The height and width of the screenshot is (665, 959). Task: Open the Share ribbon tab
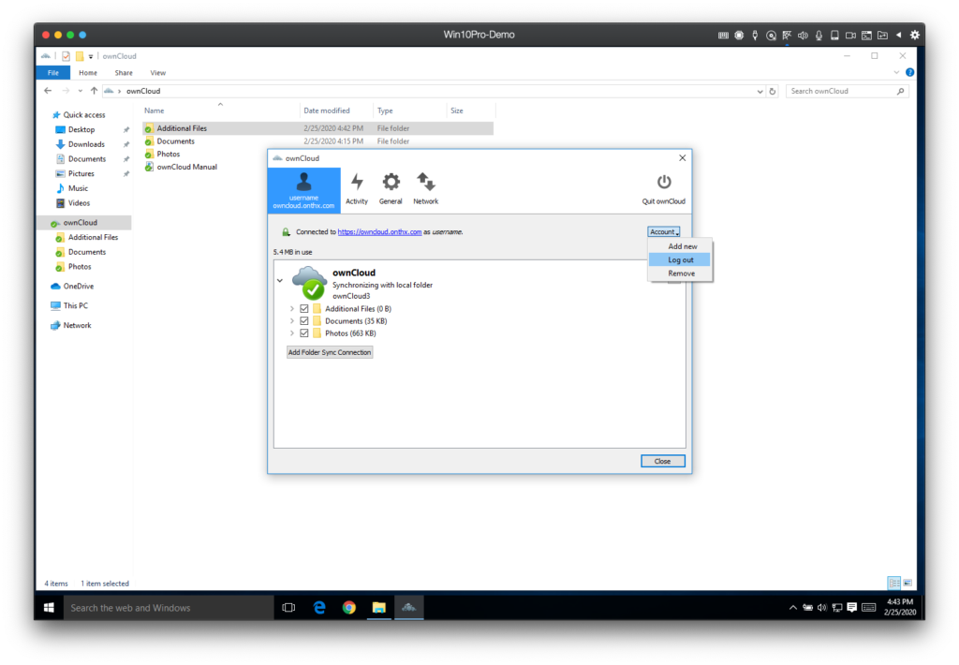tap(124, 72)
